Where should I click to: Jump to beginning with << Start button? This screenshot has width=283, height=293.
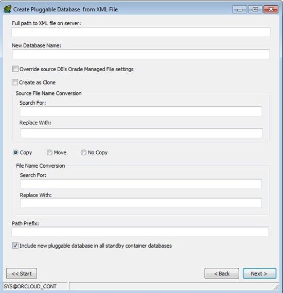tap(22, 273)
